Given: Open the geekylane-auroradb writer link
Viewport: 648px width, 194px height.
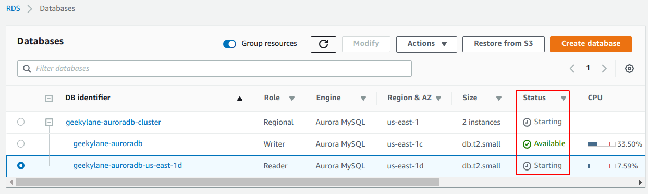Looking at the screenshot, I should coord(108,143).
